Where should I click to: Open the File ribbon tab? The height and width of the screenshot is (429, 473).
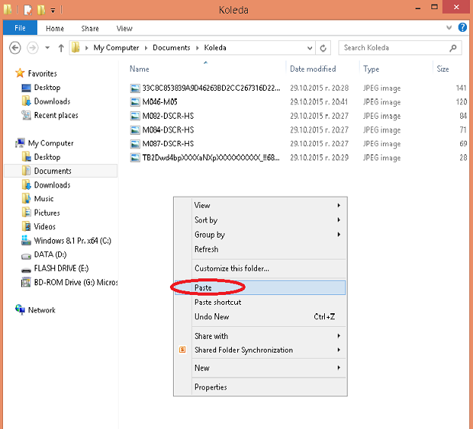tap(20, 29)
